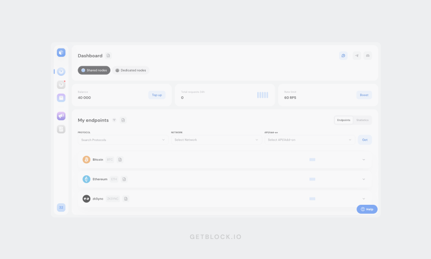Click the Ethereum row usage bars indicator
This screenshot has width=431, height=259.
point(312,179)
